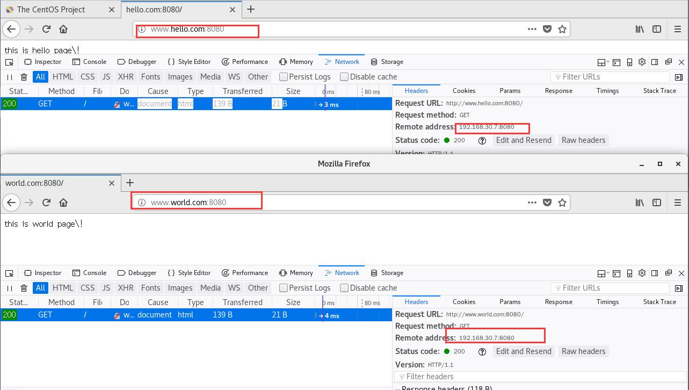689x390 pixels.
Task: Open hamburger menu in world.com window
Action: coord(678,203)
